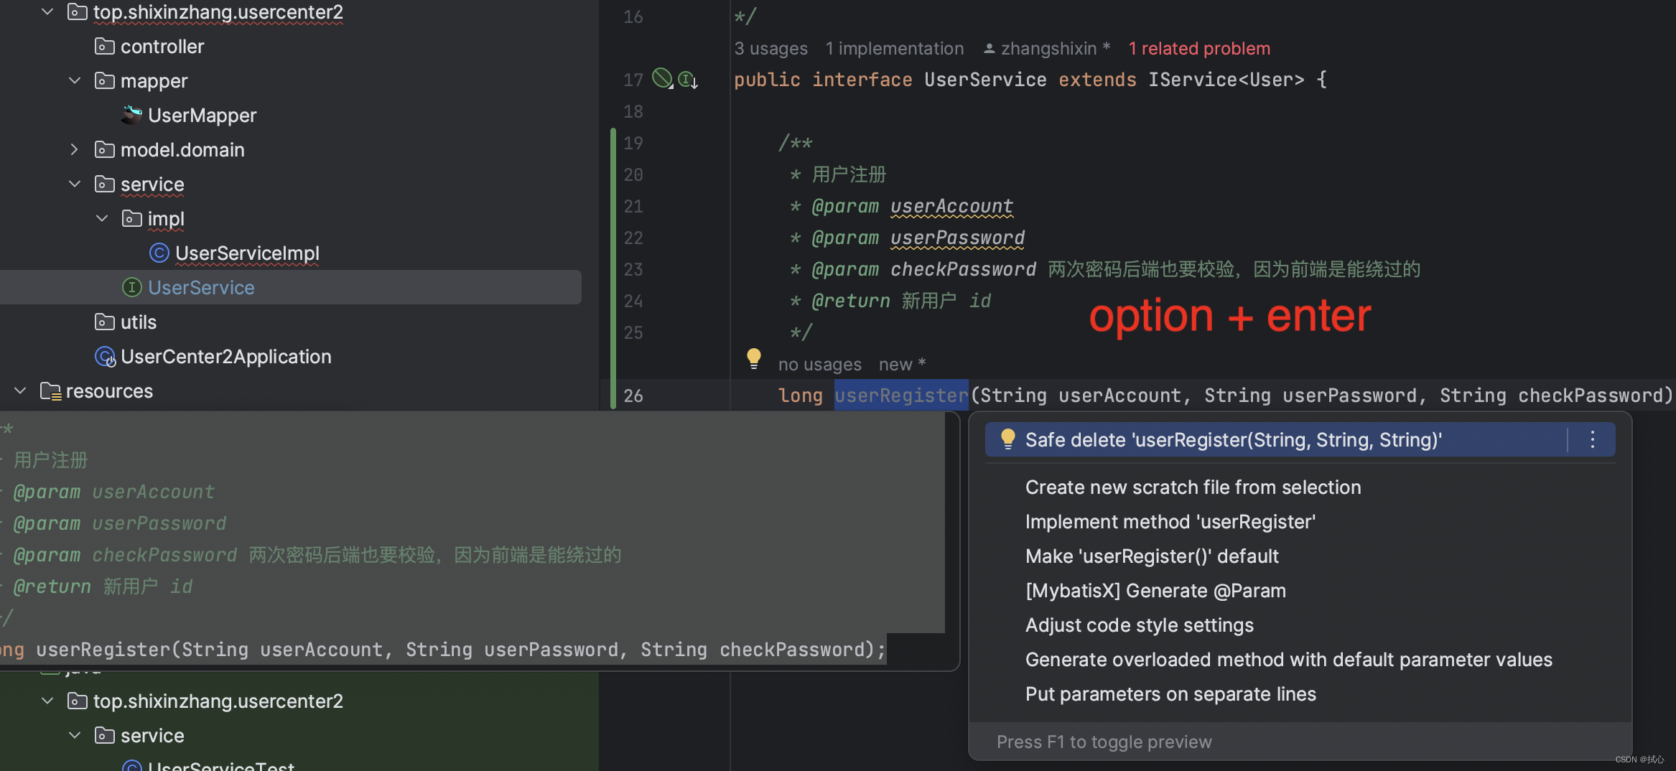Click the IService<User> type in line 17

tap(1226, 79)
